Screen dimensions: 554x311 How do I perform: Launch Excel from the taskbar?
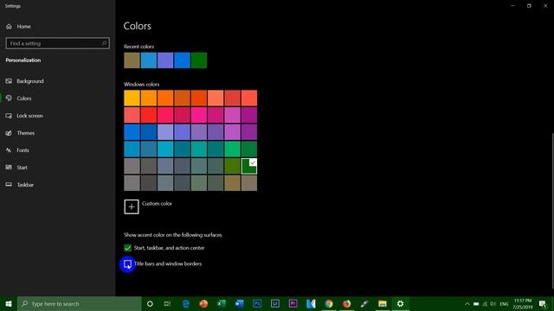click(222, 303)
